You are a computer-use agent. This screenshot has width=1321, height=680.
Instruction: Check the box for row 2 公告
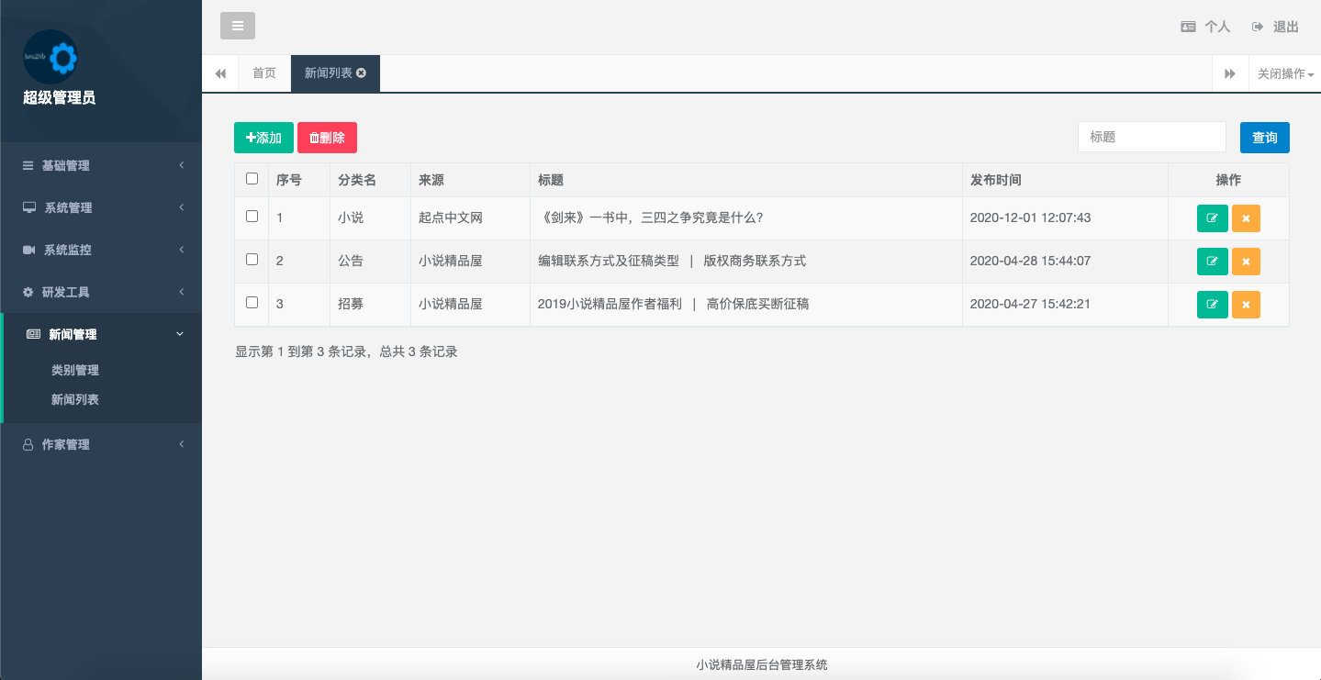252,260
